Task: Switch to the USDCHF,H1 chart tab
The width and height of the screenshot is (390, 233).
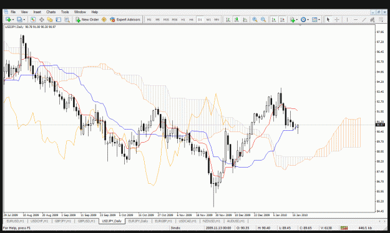Action: pos(39,221)
